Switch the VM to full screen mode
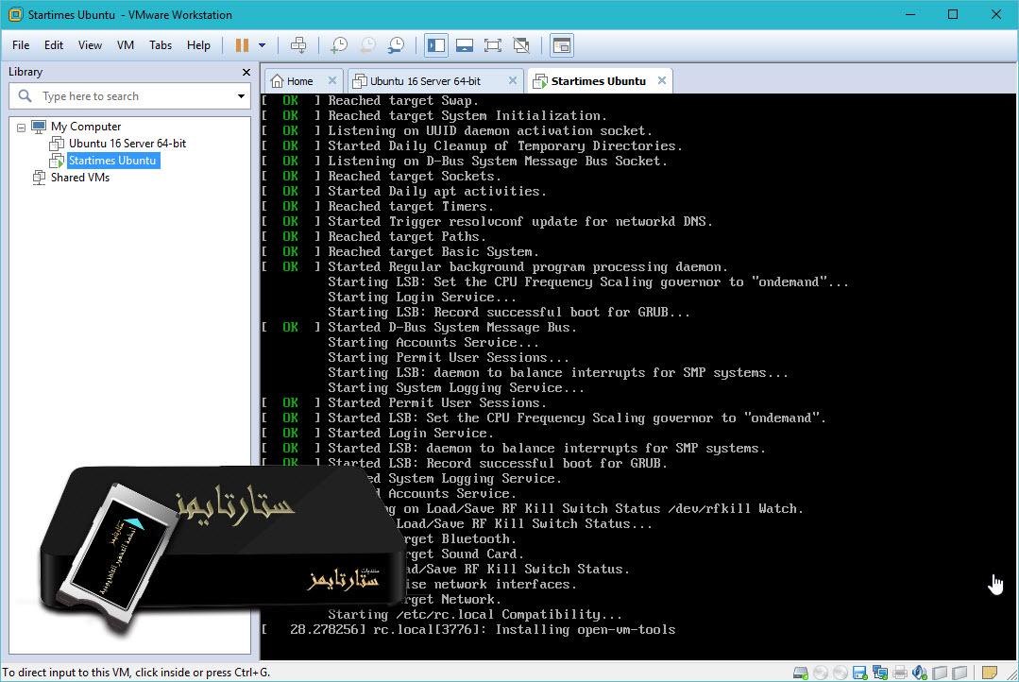 pos(492,44)
